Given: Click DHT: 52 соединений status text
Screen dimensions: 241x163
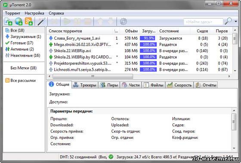Looking at the screenshot, I should [78, 157].
